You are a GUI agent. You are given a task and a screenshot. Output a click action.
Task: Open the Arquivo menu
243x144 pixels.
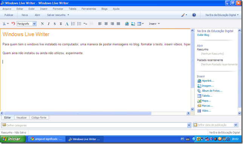[7, 9]
